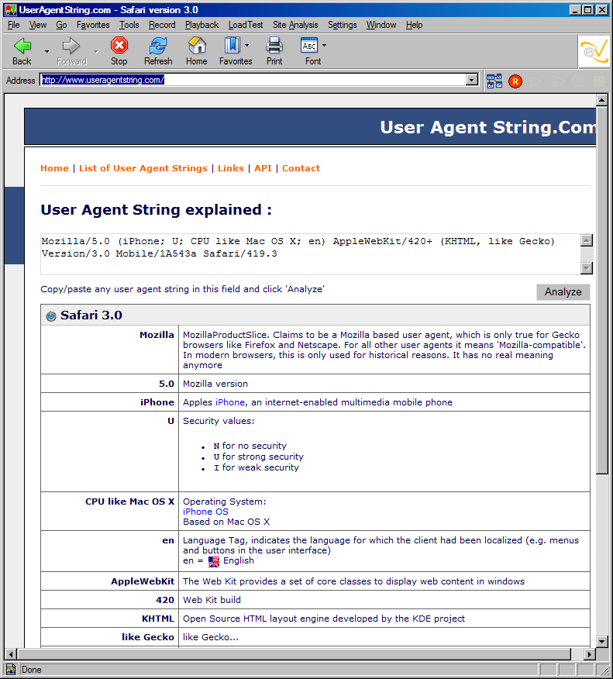This screenshot has height=679, width=613.
Task: Click the text area scroll down arrow
Action: click(586, 268)
